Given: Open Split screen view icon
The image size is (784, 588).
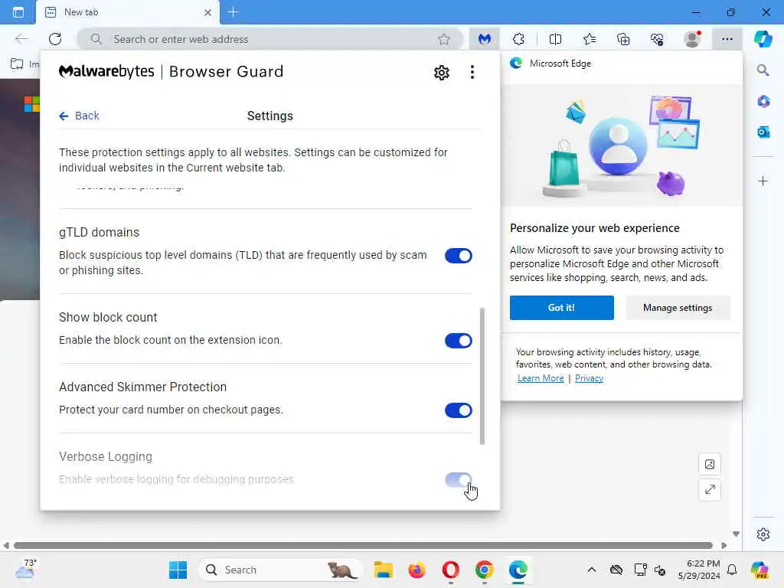Looking at the screenshot, I should 555,39.
